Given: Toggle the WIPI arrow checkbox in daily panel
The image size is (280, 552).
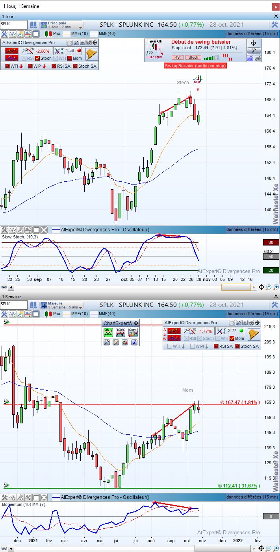Looking at the screenshot, I should coord(30,66).
